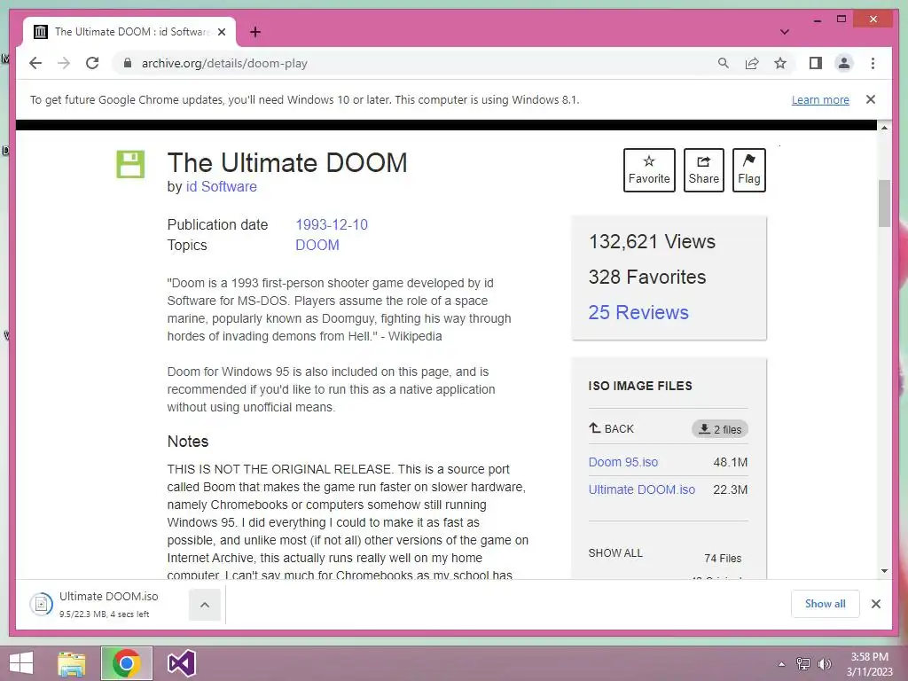This screenshot has width=908, height=681.
Task: Open the 1993-12-10 publication date link
Action: pos(332,224)
